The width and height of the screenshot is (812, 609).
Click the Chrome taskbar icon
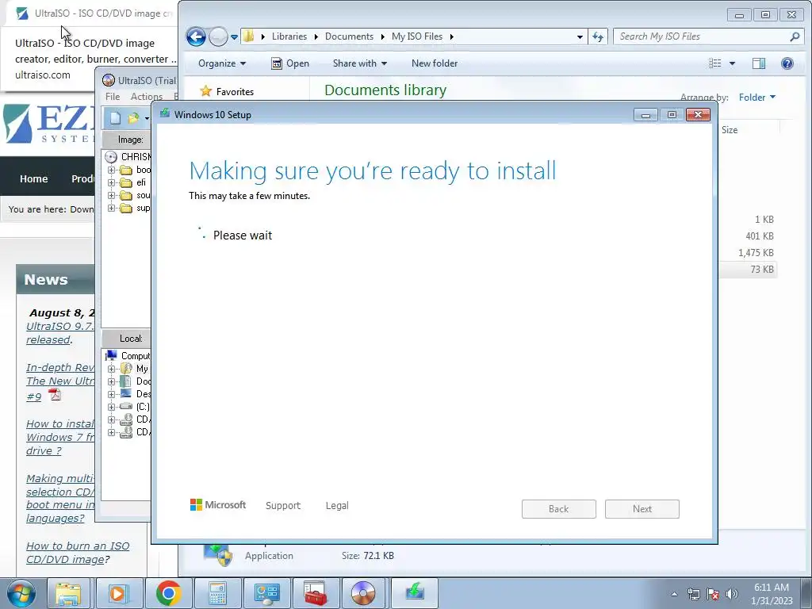pyautogui.click(x=168, y=593)
